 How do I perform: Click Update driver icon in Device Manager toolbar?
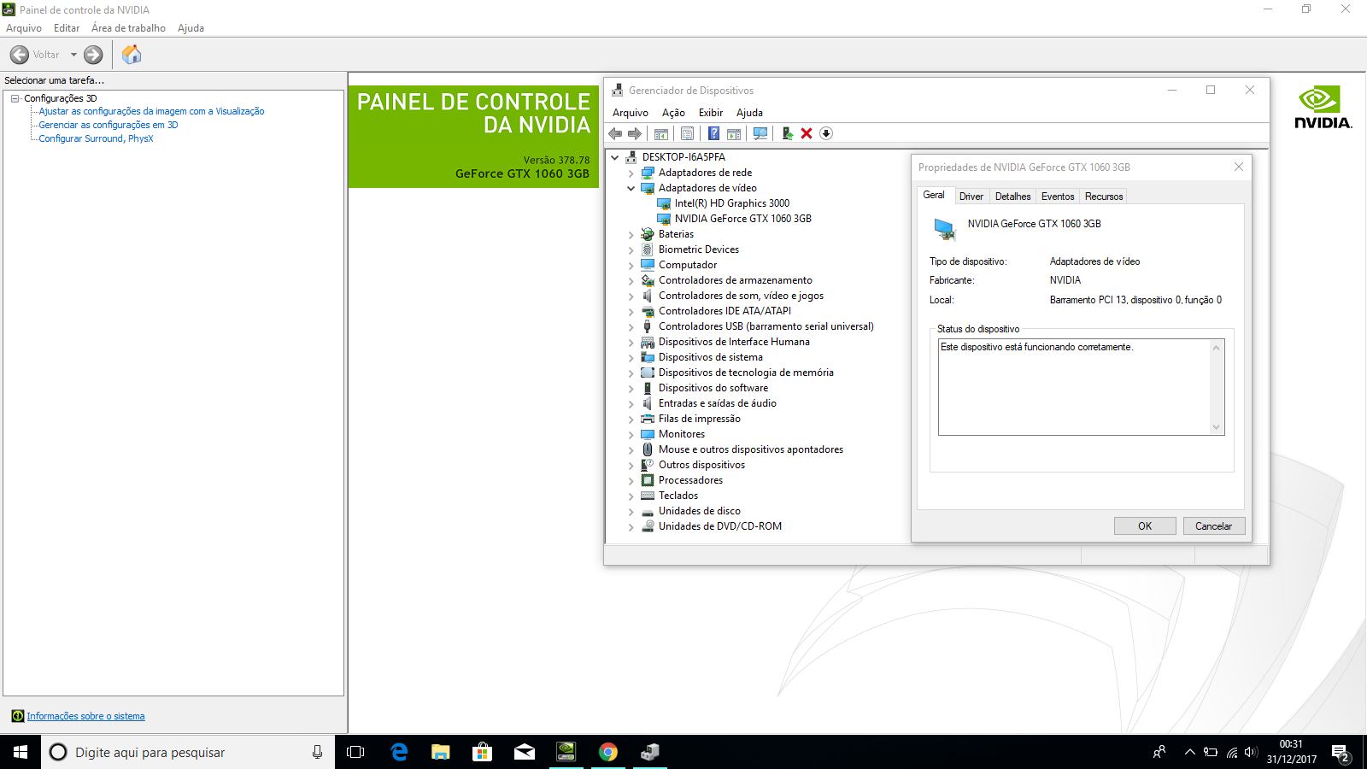(x=787, y=133)
